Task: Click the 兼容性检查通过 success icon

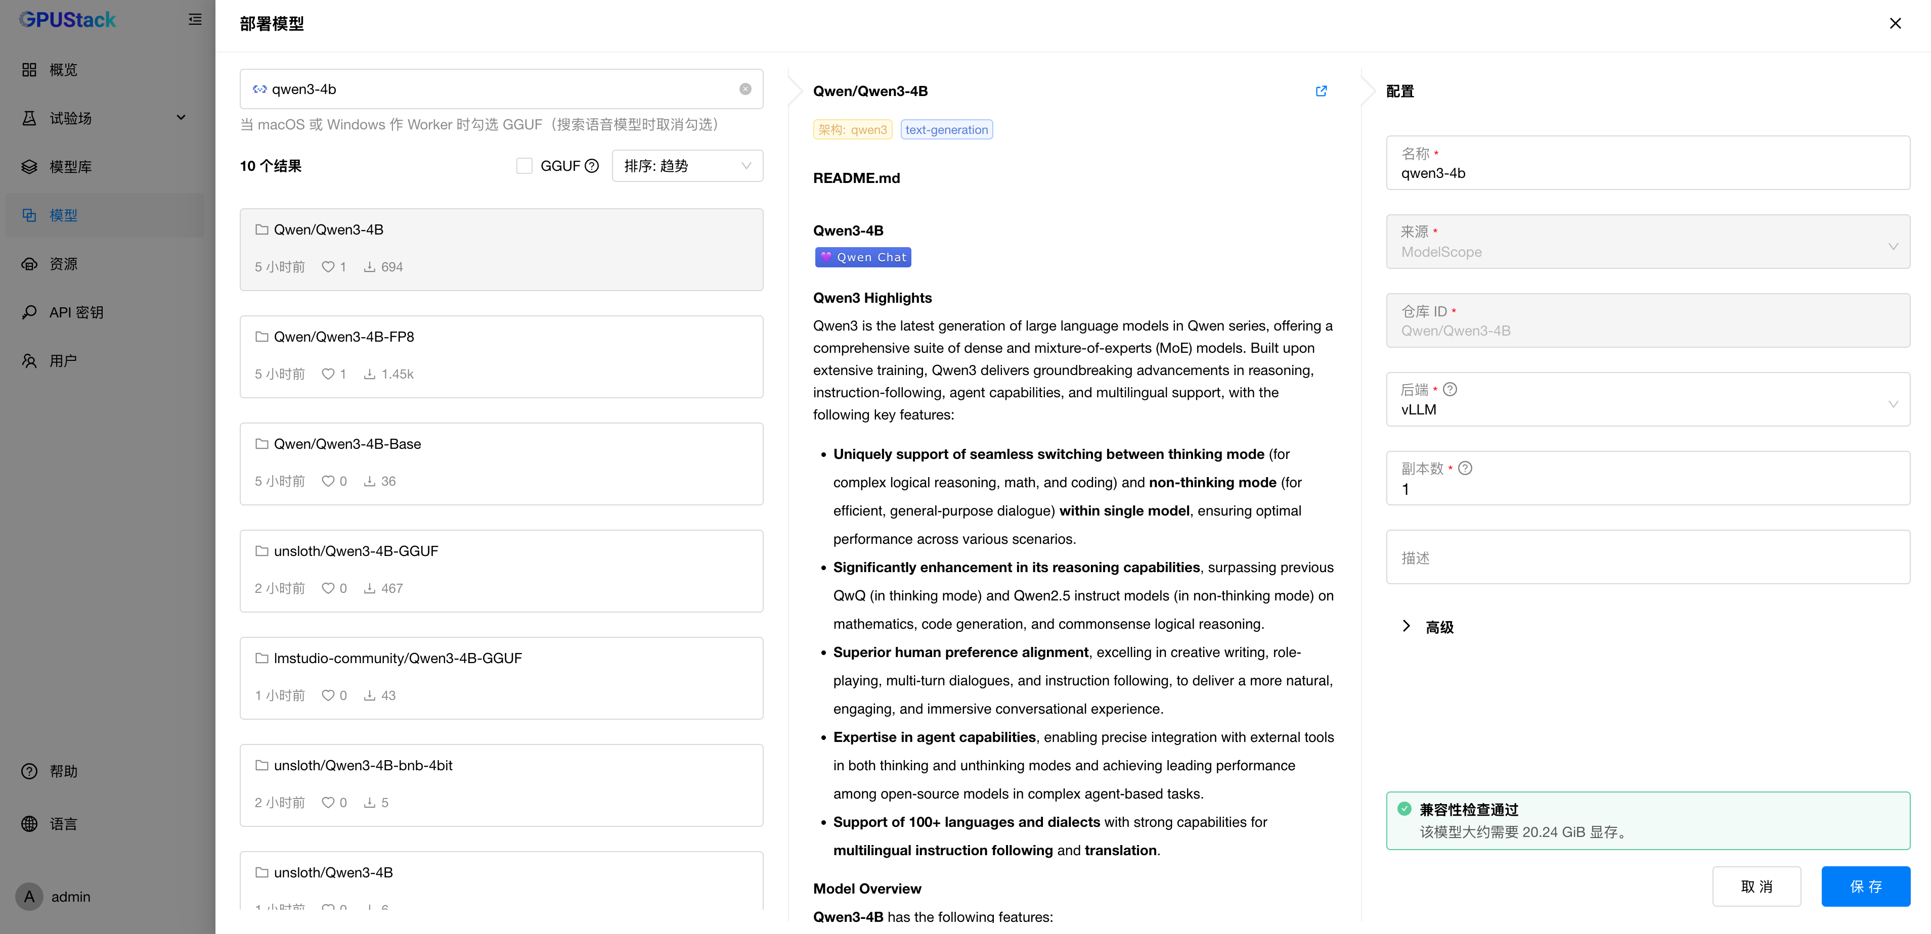Action: [1405, 809]
